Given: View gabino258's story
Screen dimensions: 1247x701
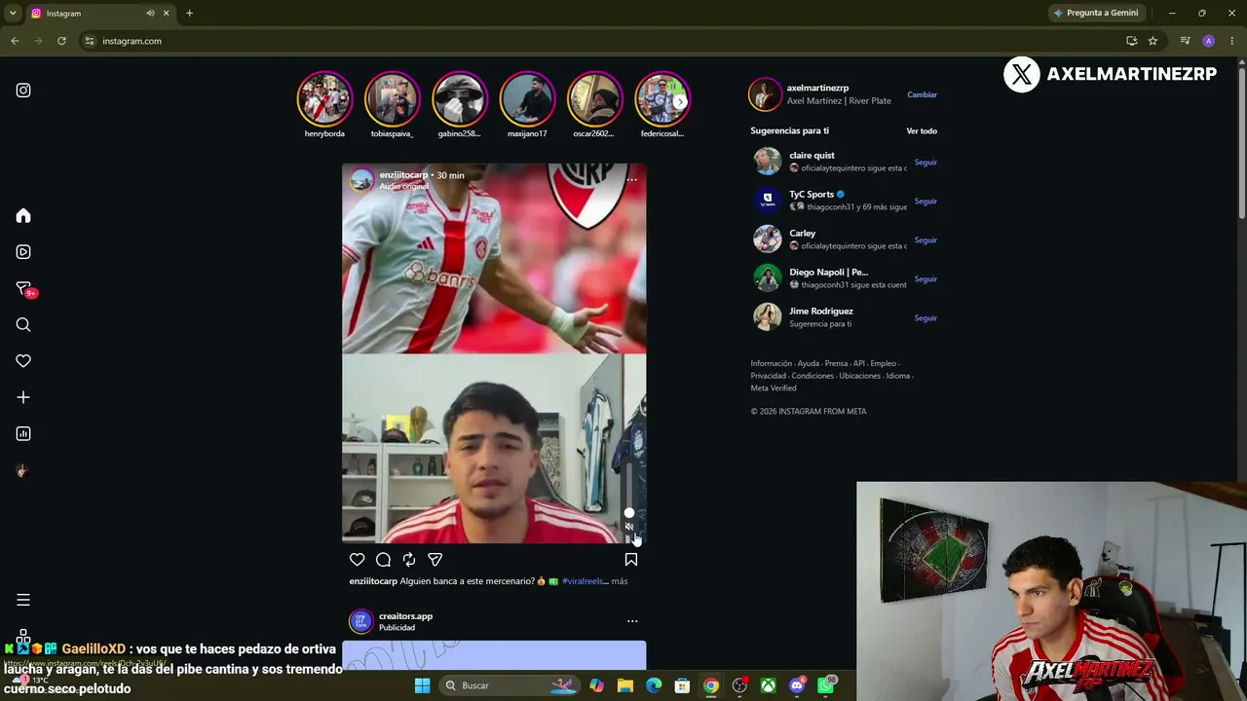Looking at the screenshot, I should tap(460, 98).
